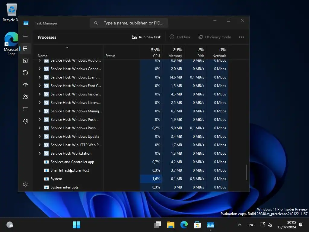Select the Services and Controller app row

131,162
